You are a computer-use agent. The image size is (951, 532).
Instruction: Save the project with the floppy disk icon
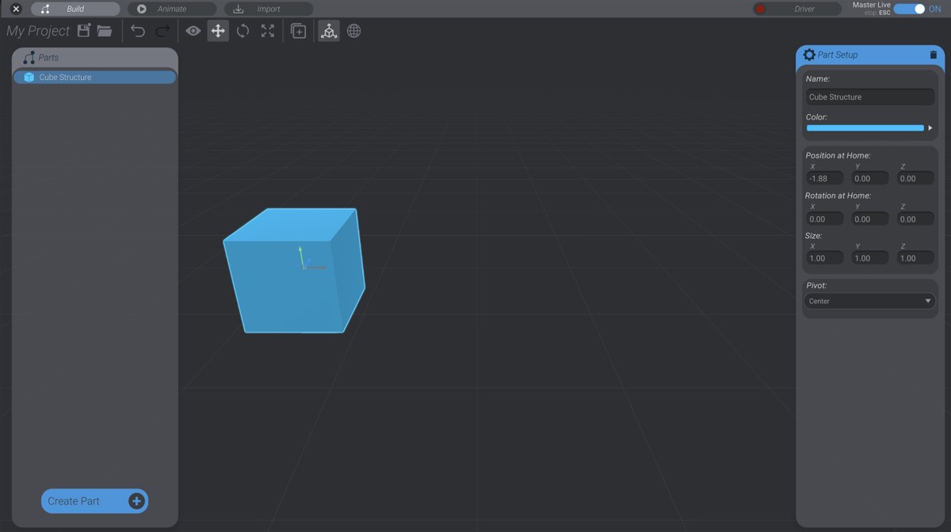point(83,30)
